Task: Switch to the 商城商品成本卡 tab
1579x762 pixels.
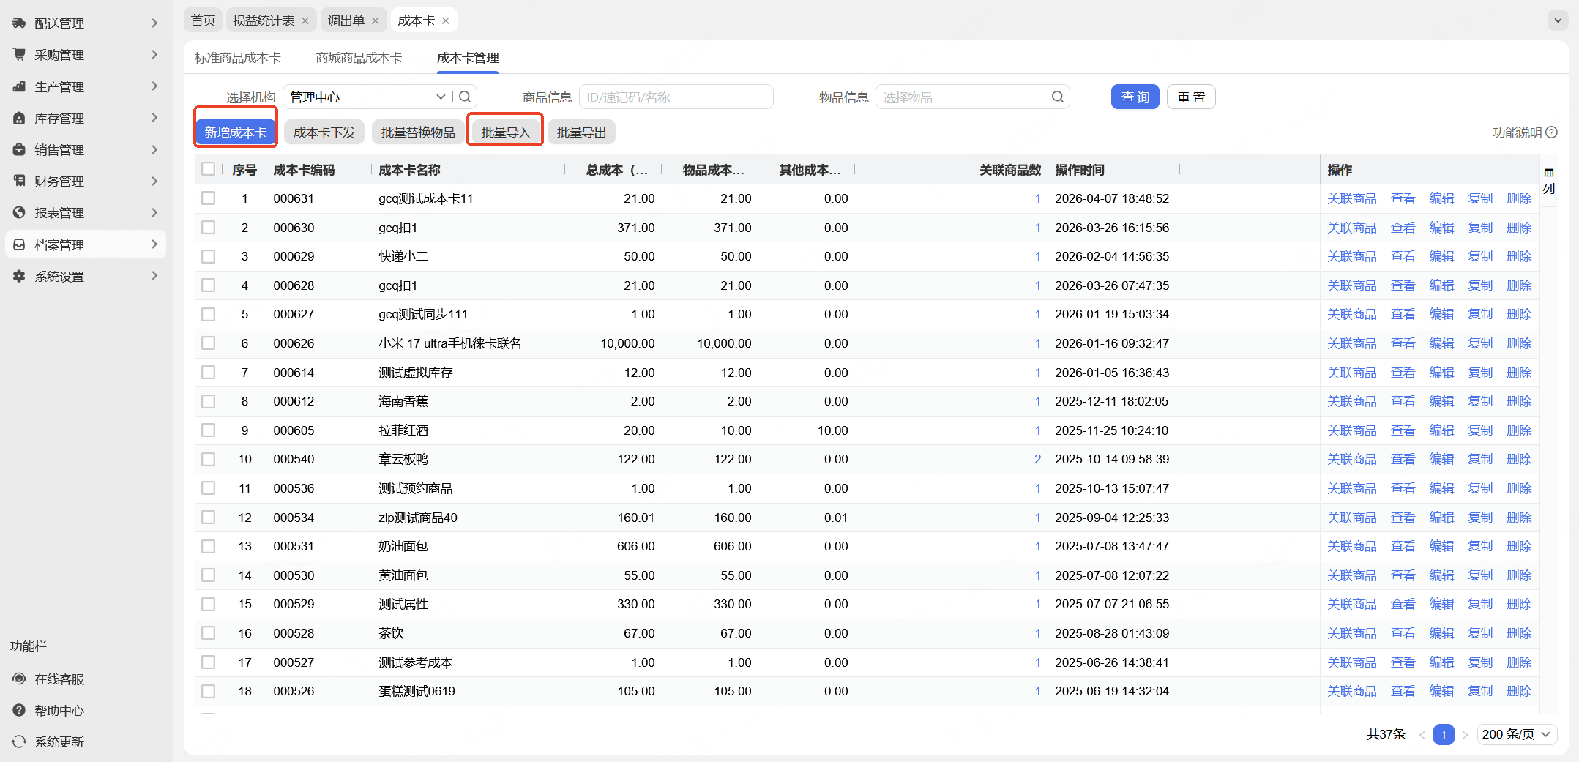Action: tap(359, 58)
